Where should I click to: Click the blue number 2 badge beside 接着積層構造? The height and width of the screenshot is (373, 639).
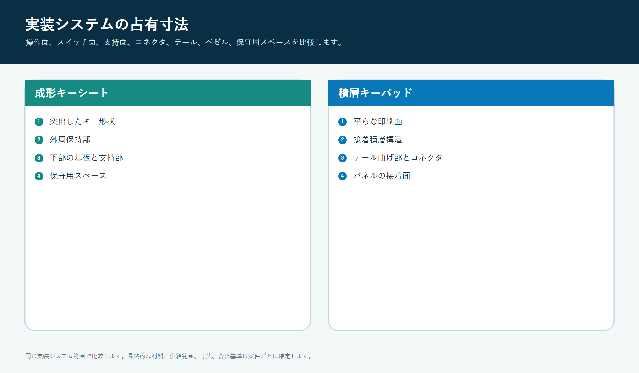(x=343, y=140)
